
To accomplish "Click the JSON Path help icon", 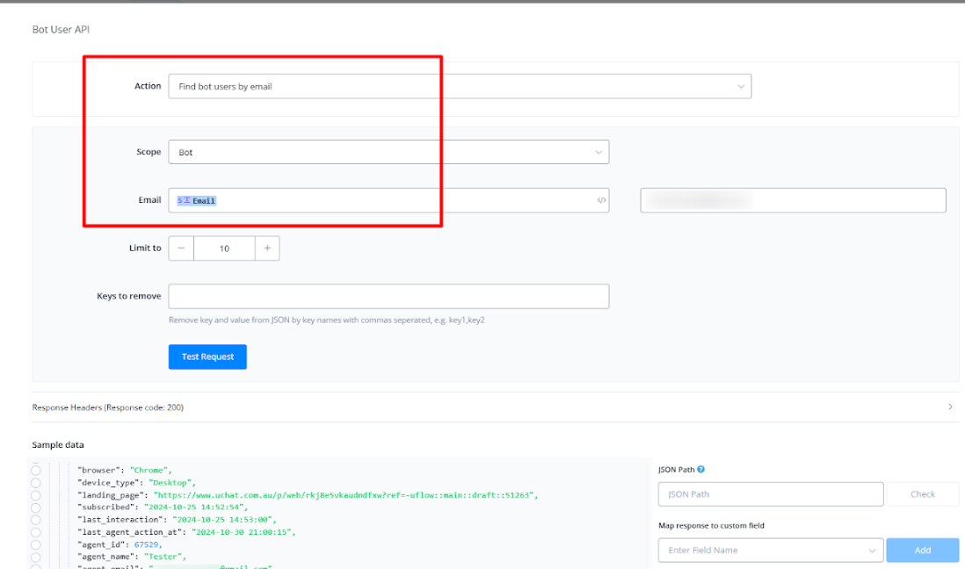I will point(700,470).
